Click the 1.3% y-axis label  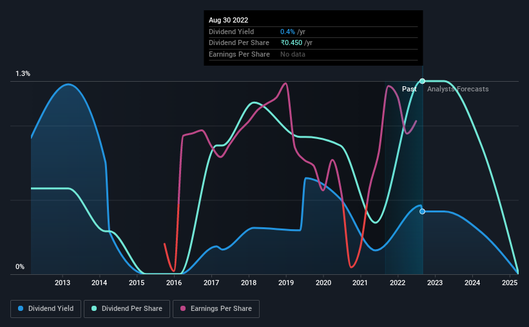pyautogui.click(x=23, y=73)
